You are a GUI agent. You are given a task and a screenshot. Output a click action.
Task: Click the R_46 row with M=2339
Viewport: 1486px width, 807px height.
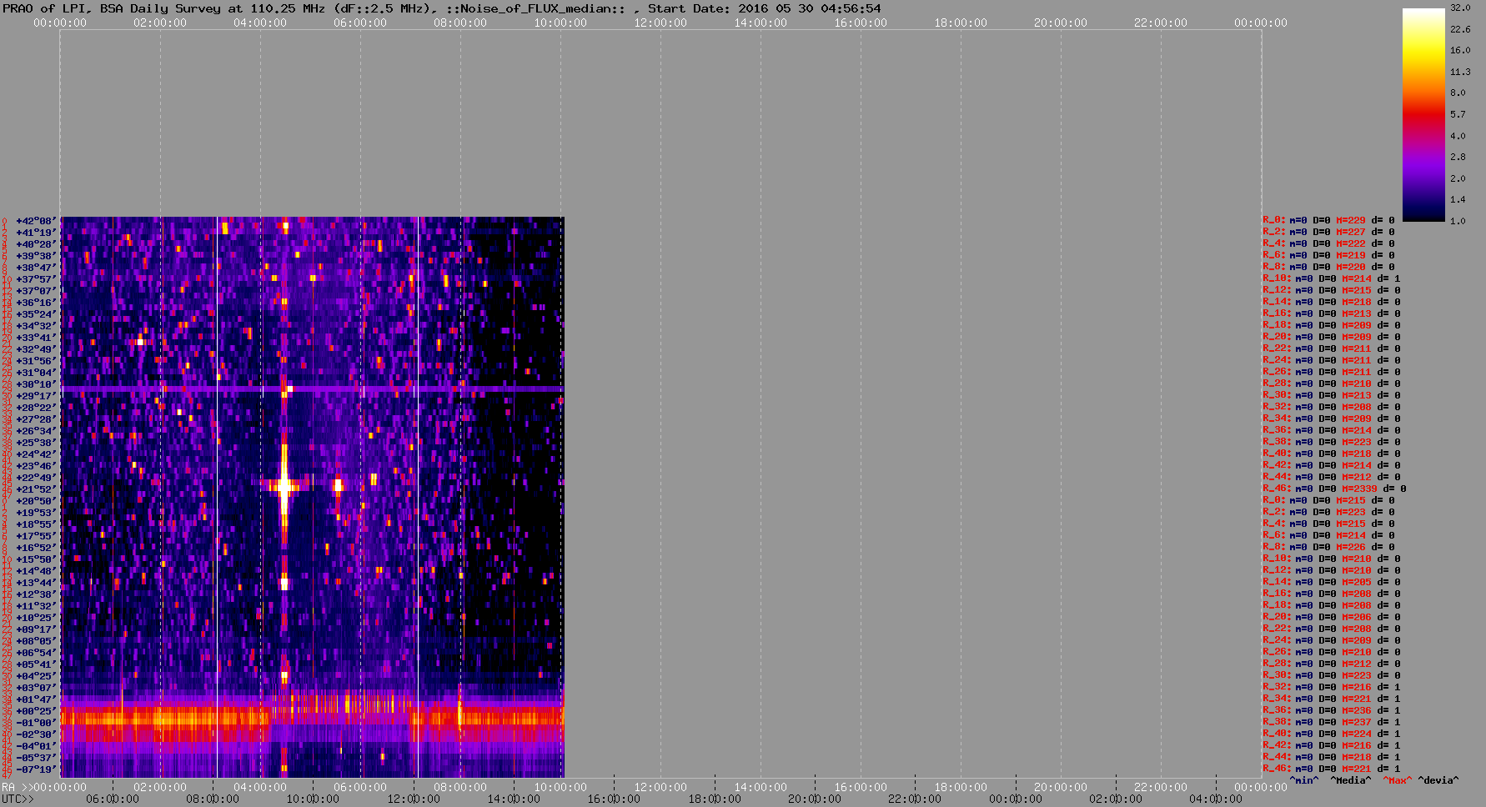[1334, 489]
